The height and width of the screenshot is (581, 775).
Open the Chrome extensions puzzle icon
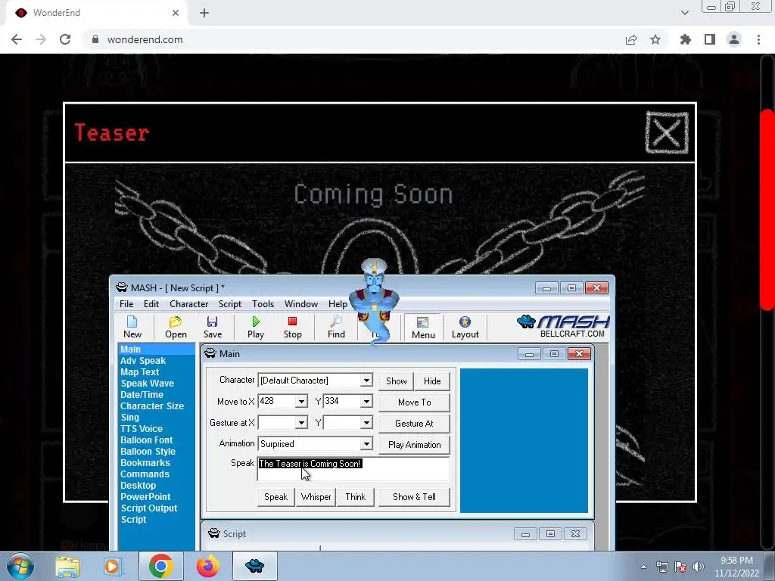(x=686, y=39)
